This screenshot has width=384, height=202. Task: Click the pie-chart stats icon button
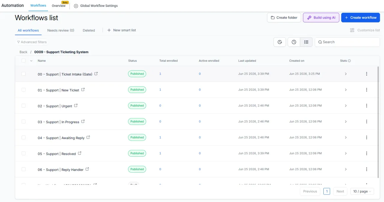click(x=280, y=42)
